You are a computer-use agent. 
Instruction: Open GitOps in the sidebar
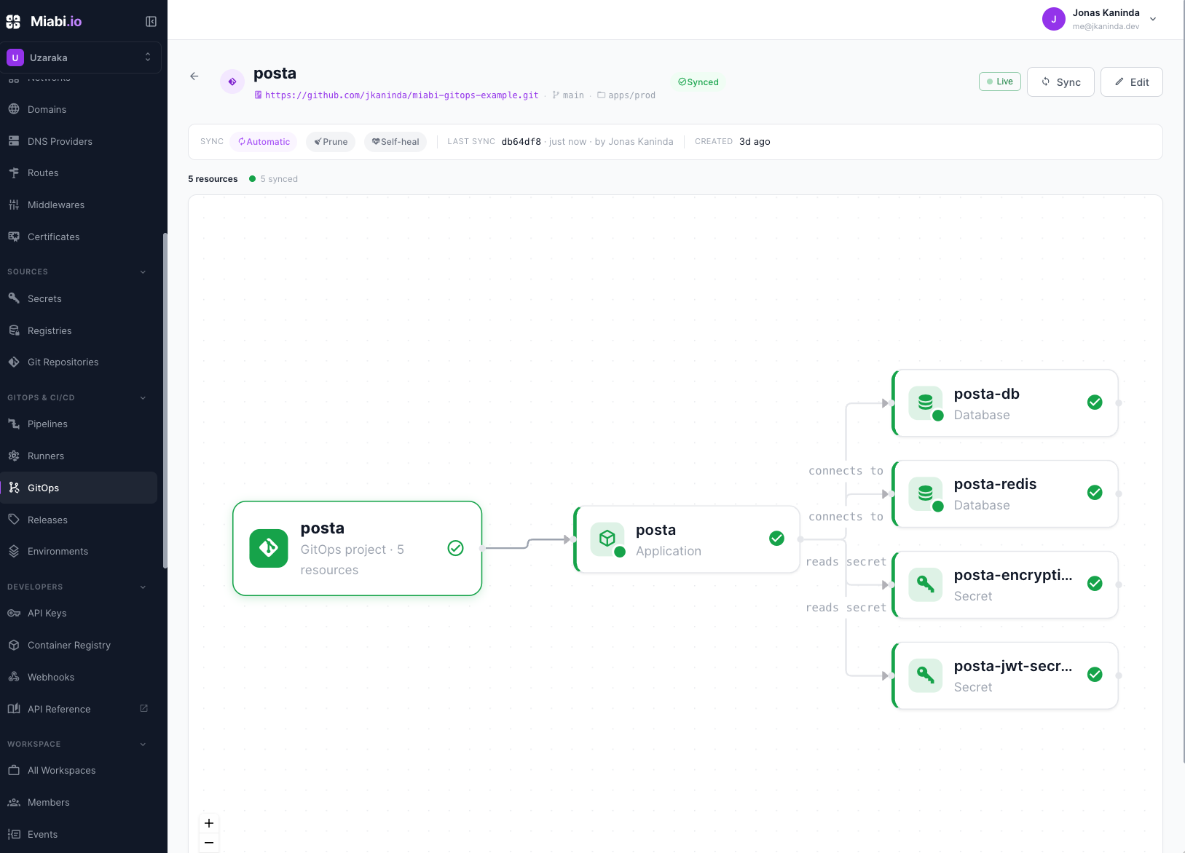[x=79, y=488]
